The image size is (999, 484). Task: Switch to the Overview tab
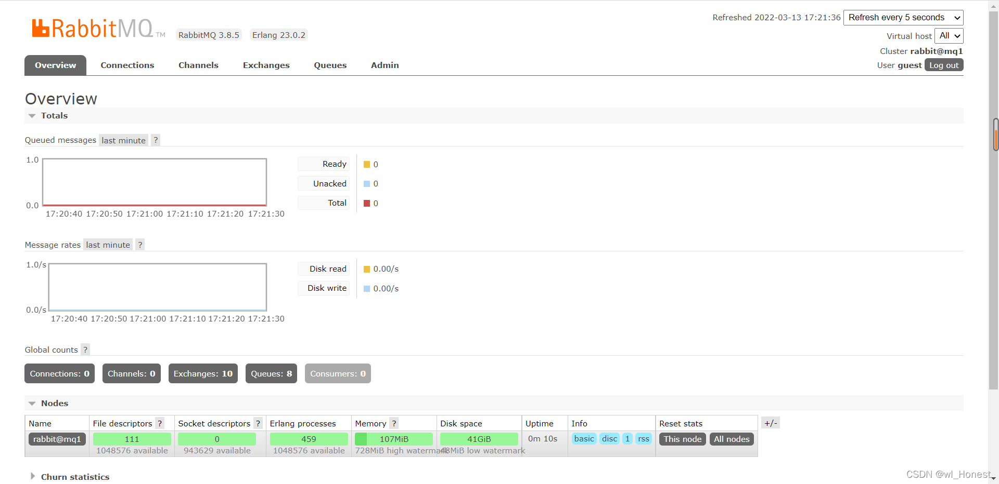55,65
